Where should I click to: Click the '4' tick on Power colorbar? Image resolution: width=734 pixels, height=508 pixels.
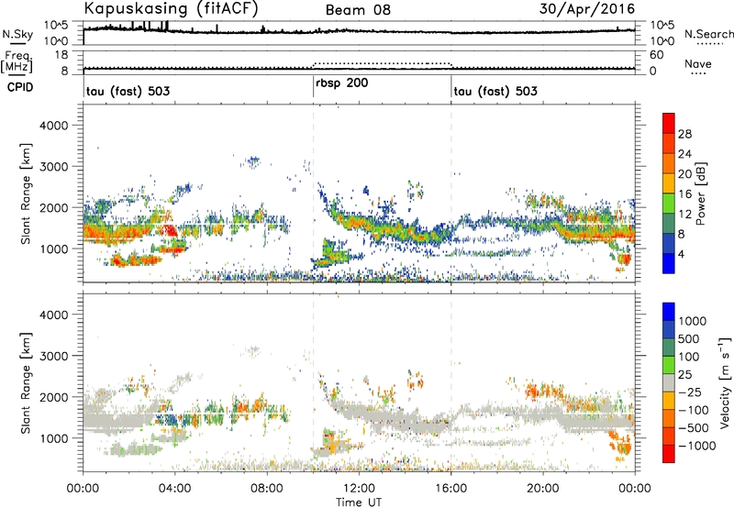point(682,254)
